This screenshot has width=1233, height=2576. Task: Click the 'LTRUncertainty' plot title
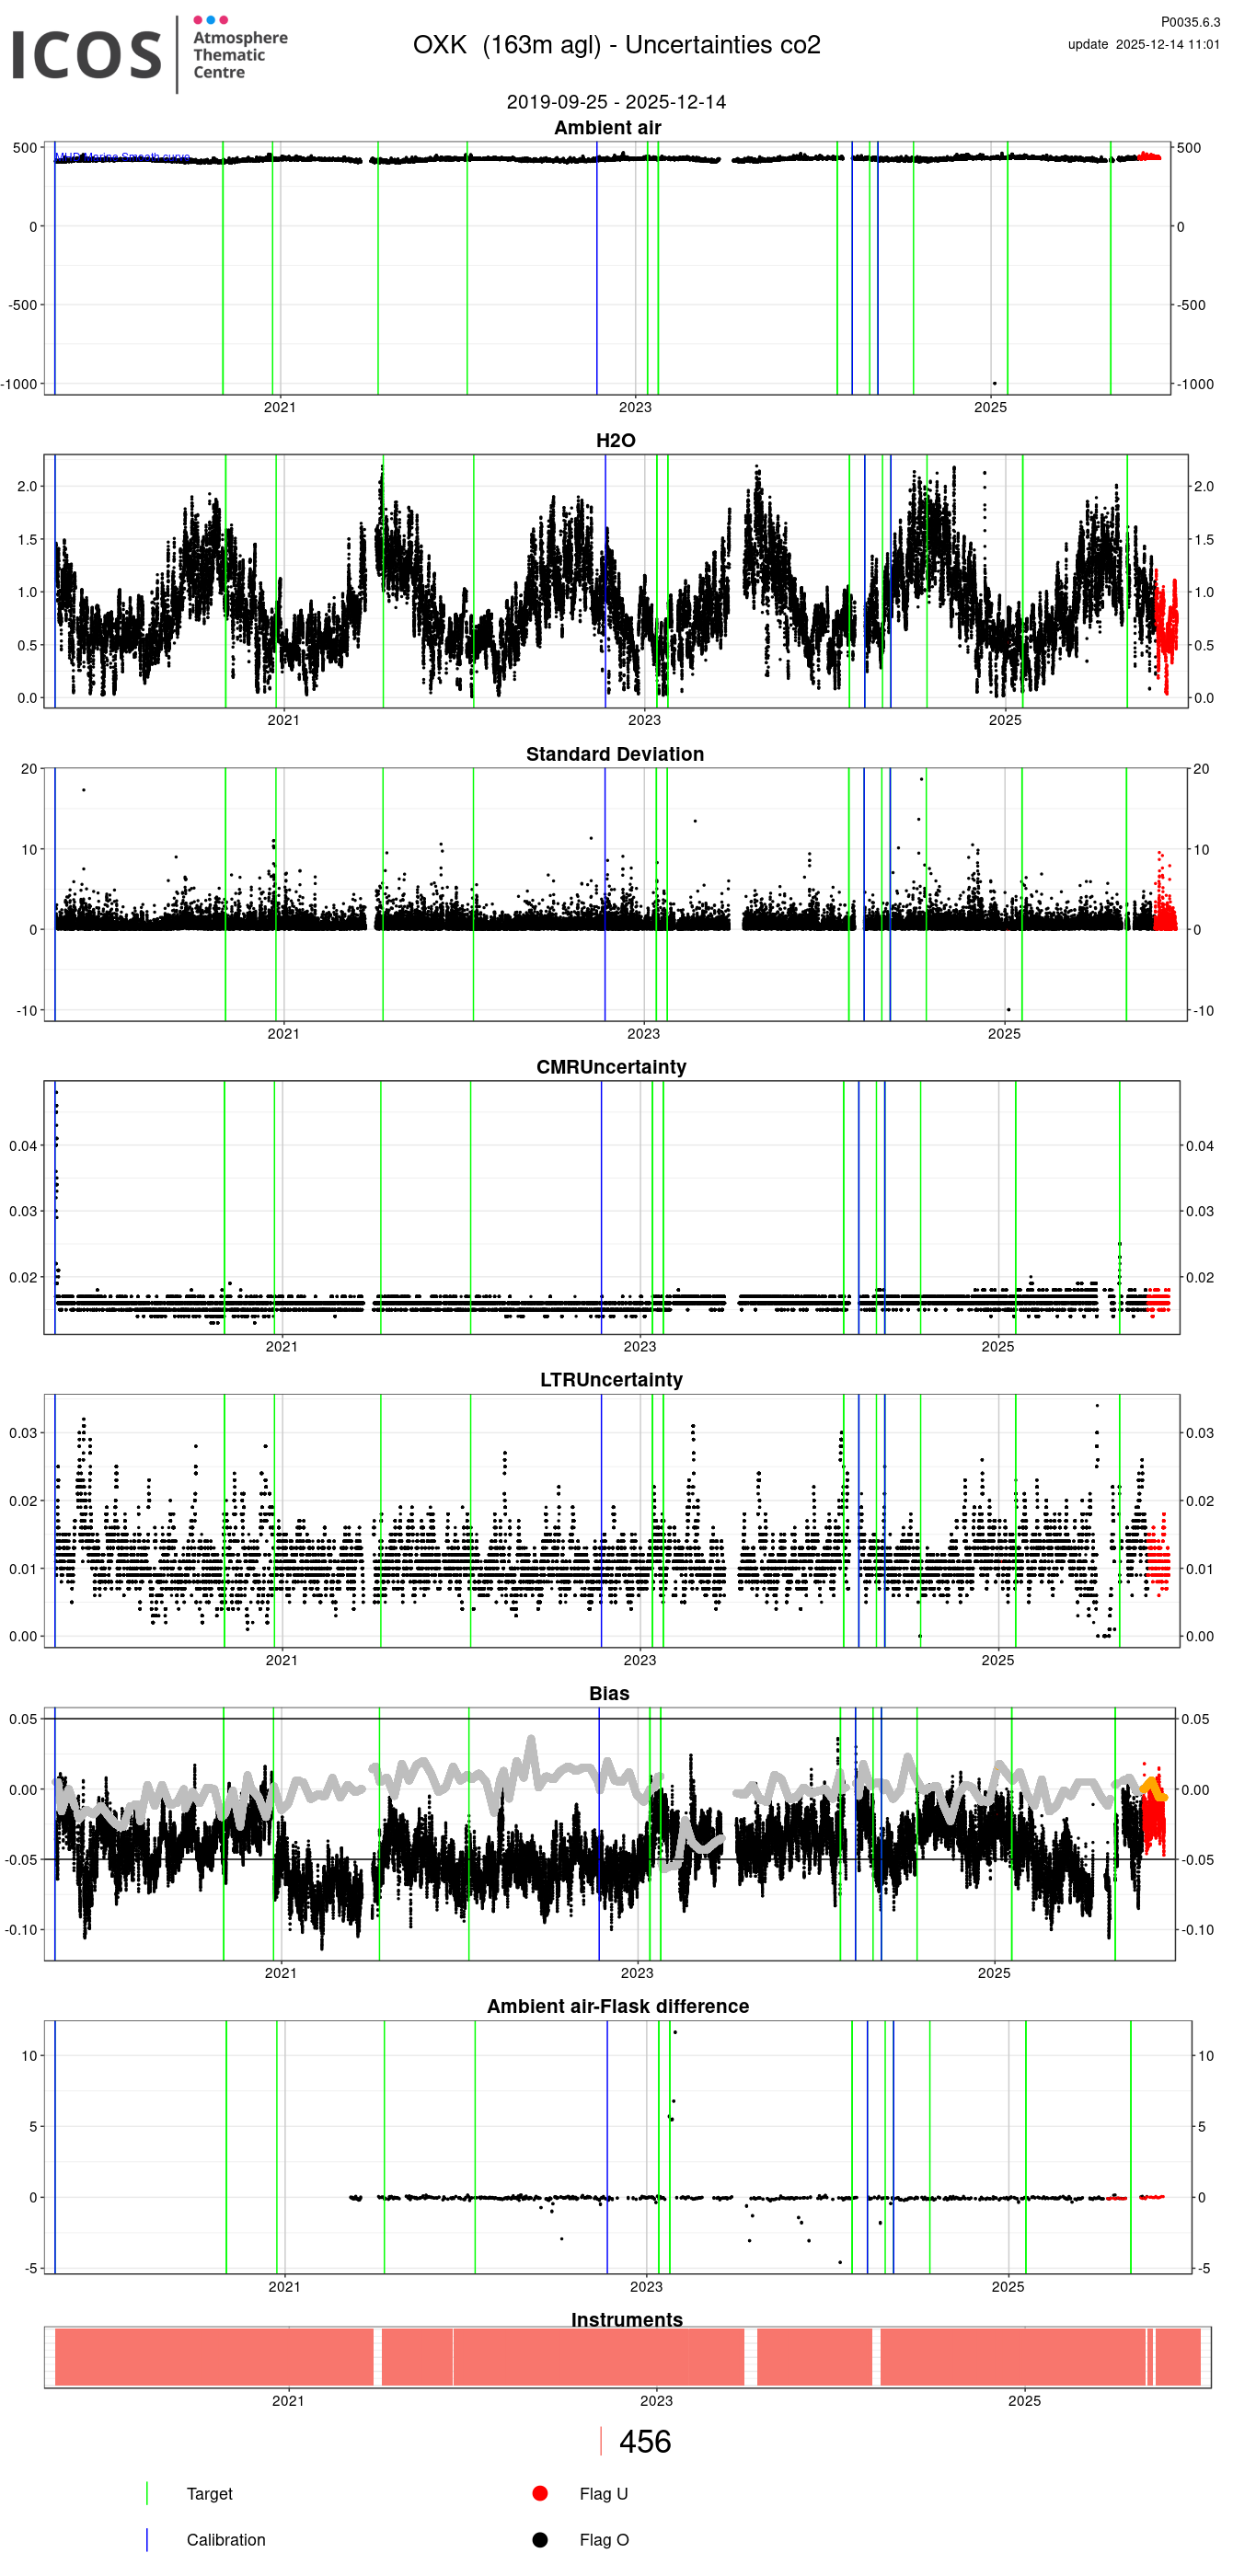tap(611, 1380)
